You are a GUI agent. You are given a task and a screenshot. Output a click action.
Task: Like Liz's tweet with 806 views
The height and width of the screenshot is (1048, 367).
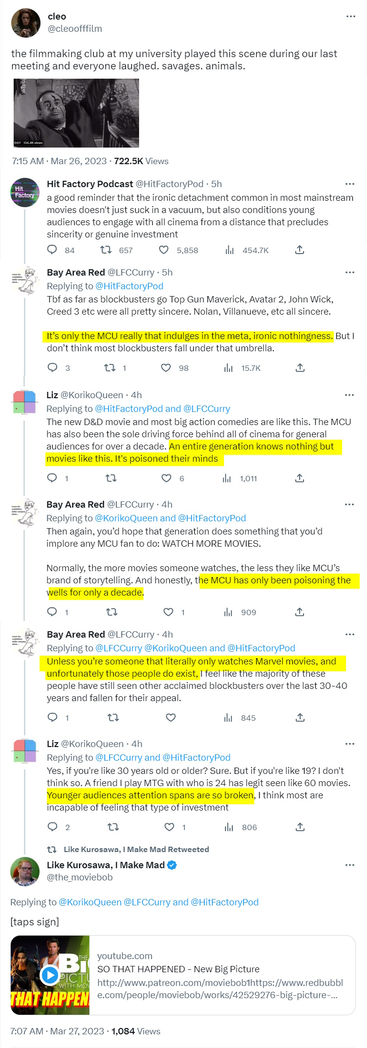169,827
